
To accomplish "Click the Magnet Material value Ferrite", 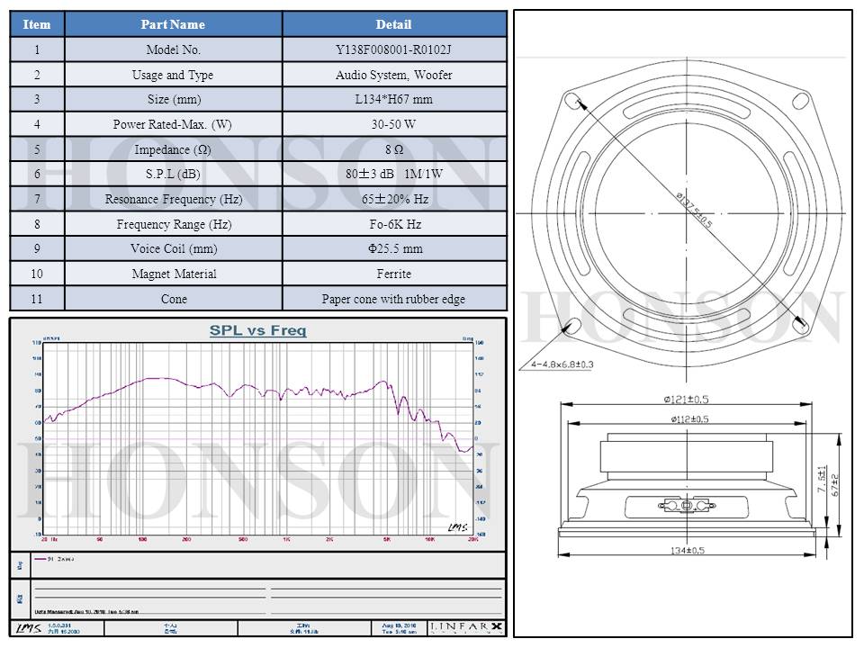I will pyautogui.click(x=393, y=274).
